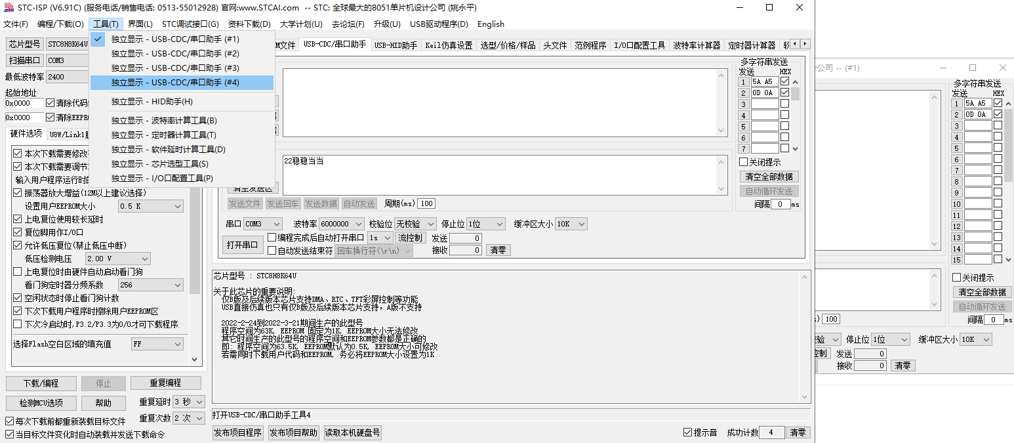Click 读取本机硬盘号 button
This screenshot has width=1014, height=443.
[x=352, y=432]
